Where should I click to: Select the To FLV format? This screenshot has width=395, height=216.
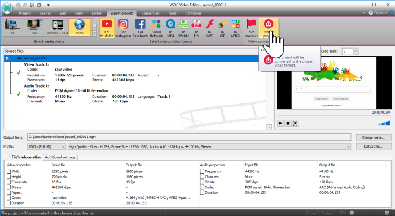(196, 28)
